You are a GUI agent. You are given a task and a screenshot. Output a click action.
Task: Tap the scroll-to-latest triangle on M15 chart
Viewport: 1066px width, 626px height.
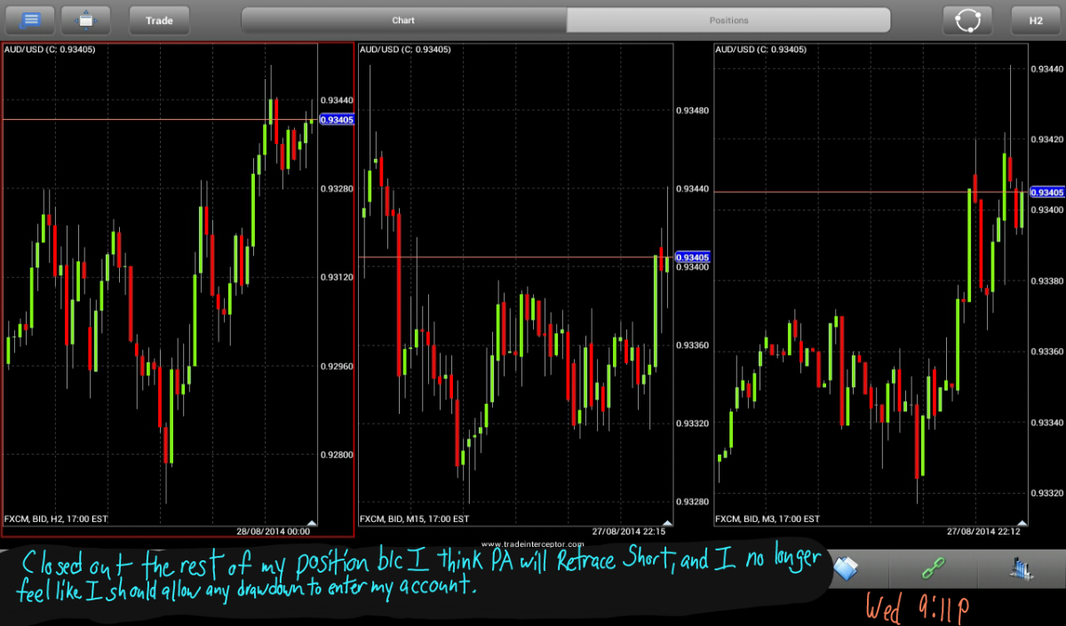pos(666,523)
